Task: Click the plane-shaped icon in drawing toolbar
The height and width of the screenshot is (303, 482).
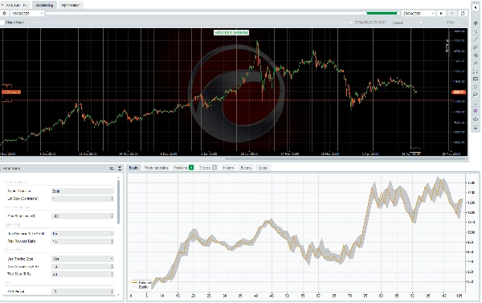Action: tap(476, 23)
